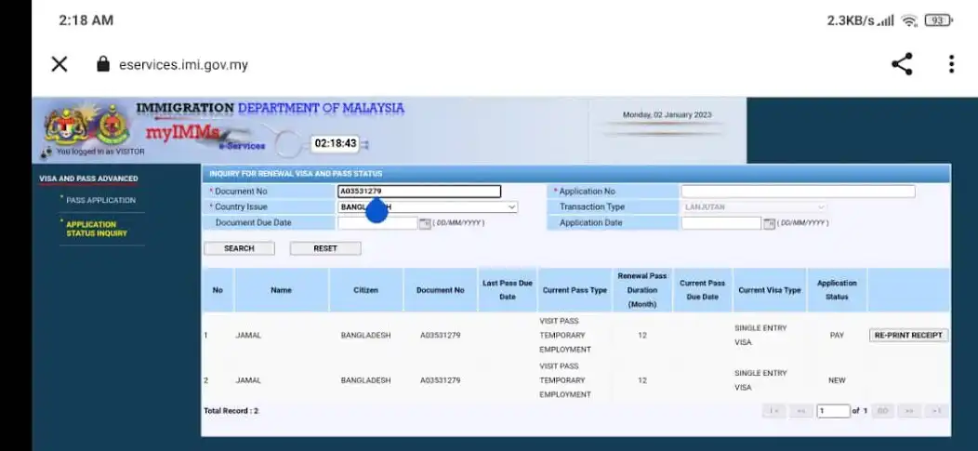The width and height of the screenshot is (978, 451).
Task: Tap the padlock site security icon
Action: tap(103, 63)
